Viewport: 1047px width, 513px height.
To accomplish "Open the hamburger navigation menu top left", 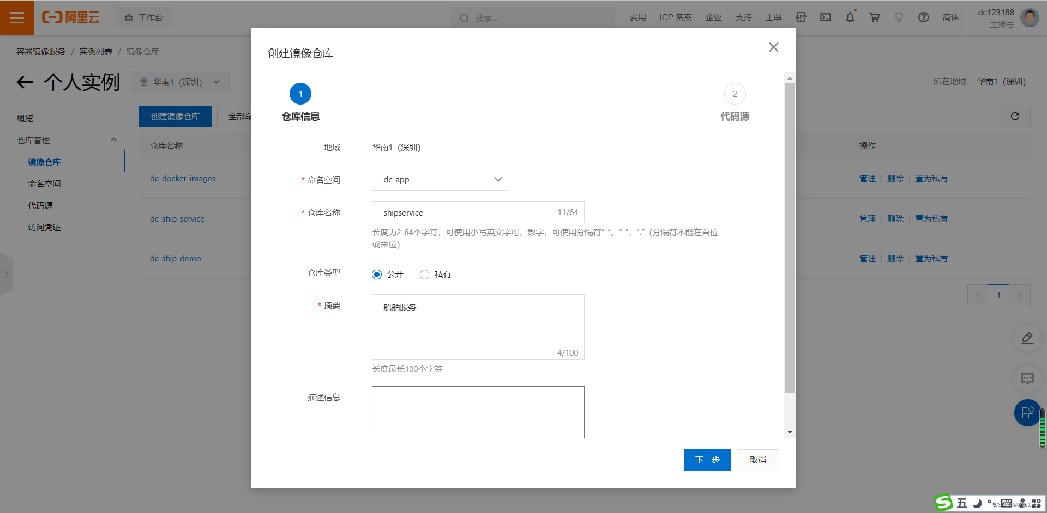I will tap(17, 17).
